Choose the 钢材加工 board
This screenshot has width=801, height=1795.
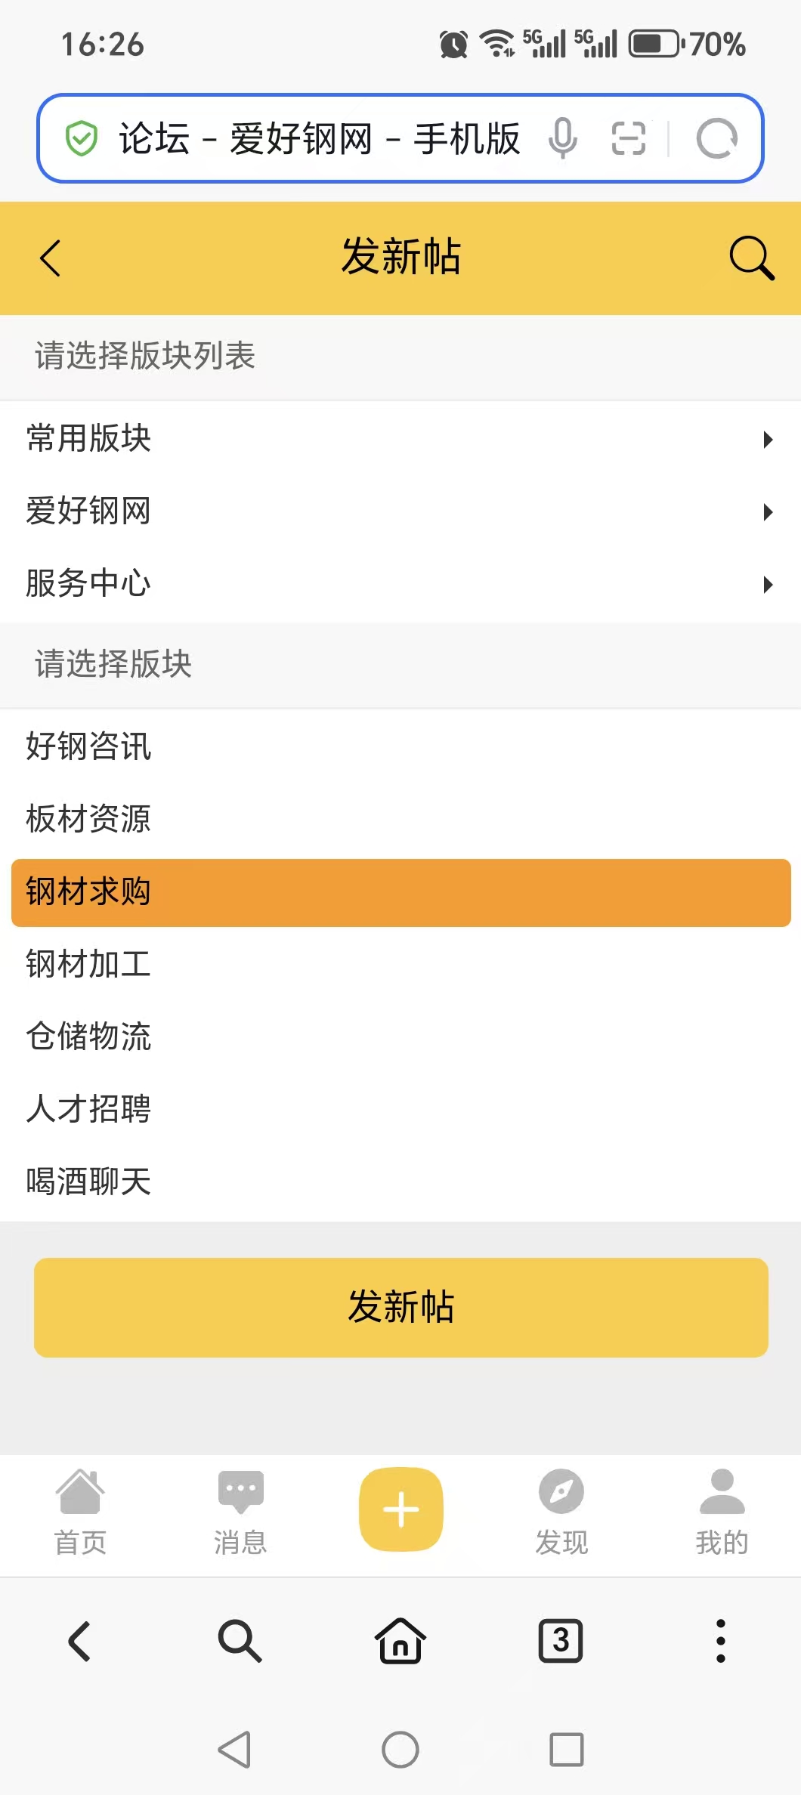[89, 964]
